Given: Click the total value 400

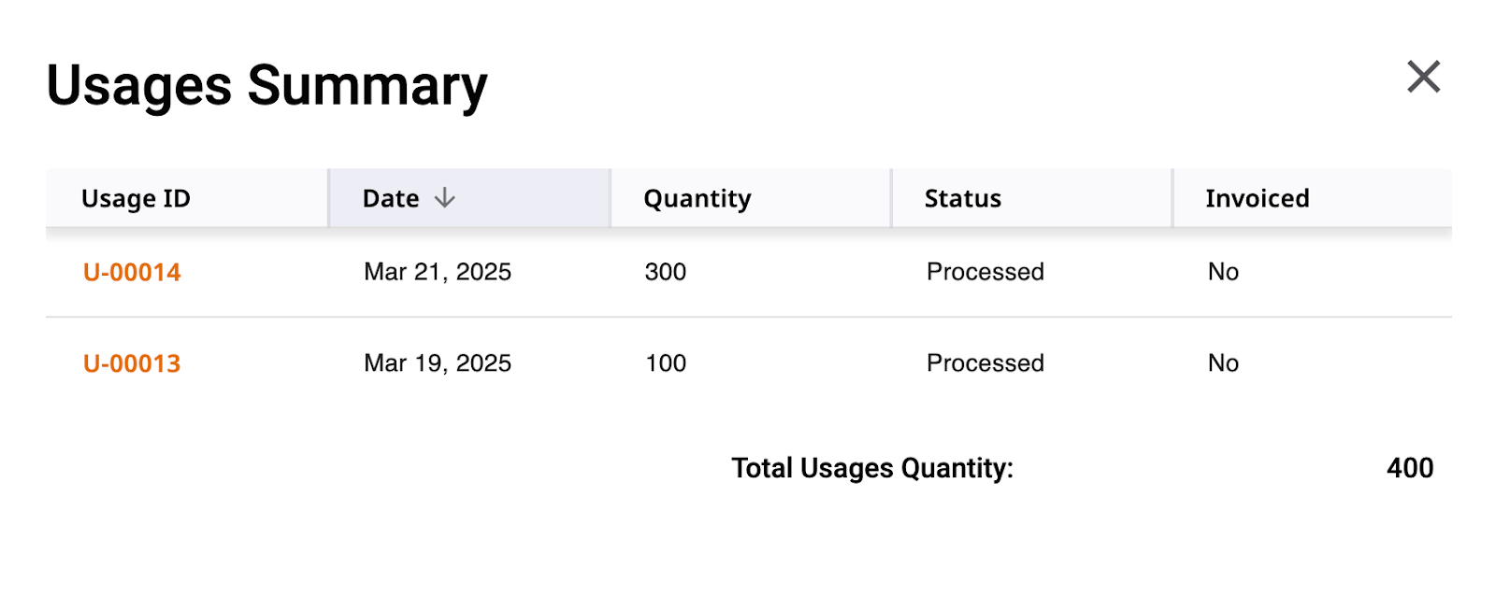Looking at the screenshot, I should (x=1410, y=468).
